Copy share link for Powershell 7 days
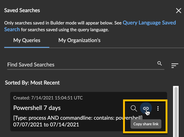 coord(146,108)
